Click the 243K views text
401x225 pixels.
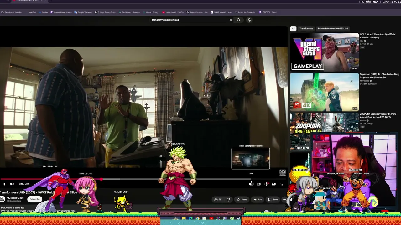pyautogui.click(x=6, y=208)
